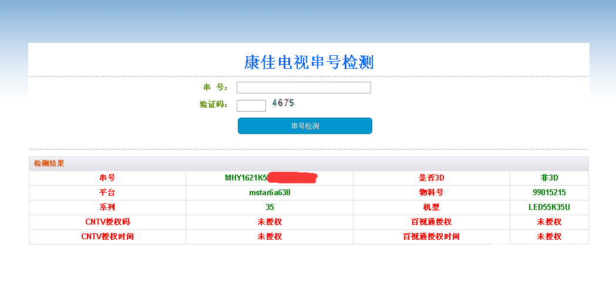Select the 机型 label cell
This screenshot has width=616, height=291.
(432, 208)
